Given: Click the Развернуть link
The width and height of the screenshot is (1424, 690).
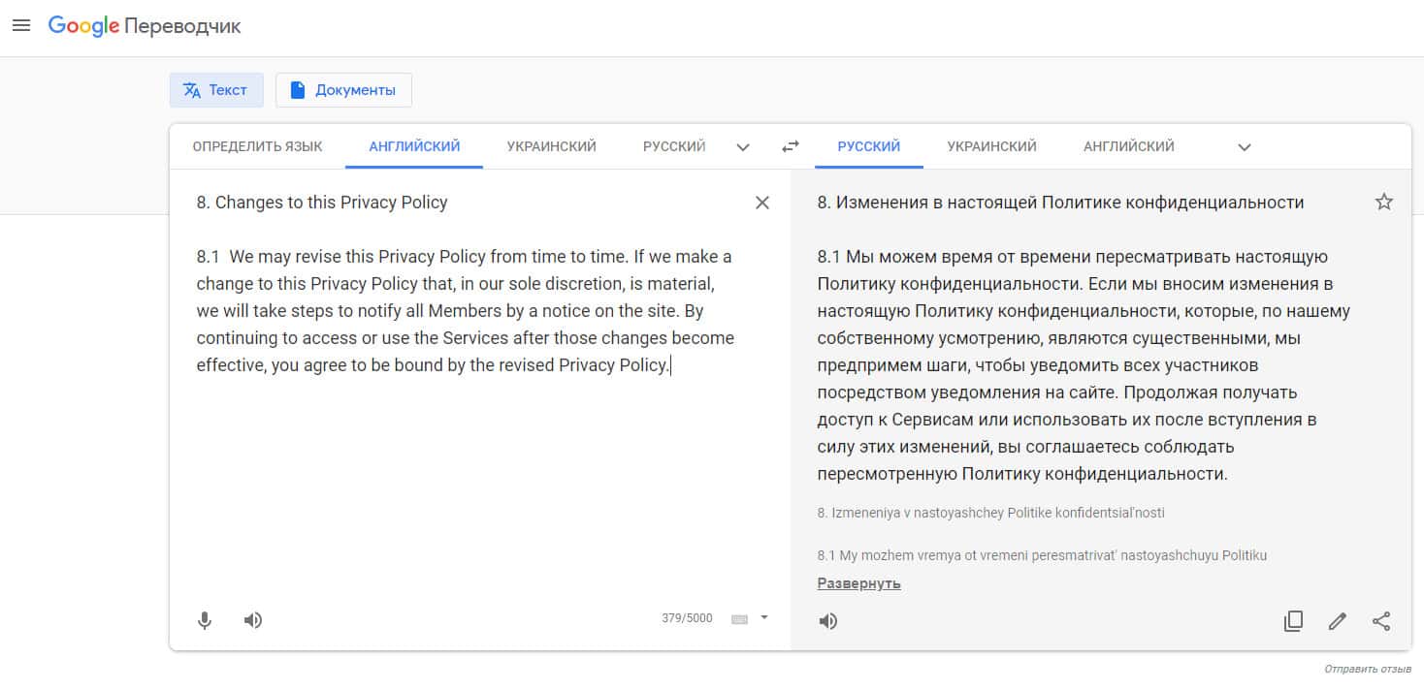Looking at the screenshot, I should point(858,583).
